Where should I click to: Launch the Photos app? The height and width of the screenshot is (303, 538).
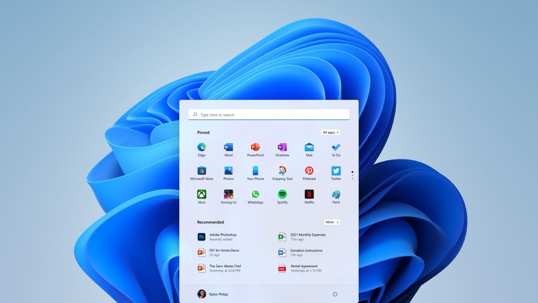(229, 170)
